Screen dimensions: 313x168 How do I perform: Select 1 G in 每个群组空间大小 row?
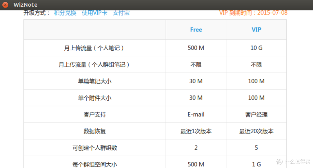(x=256, y=165)
